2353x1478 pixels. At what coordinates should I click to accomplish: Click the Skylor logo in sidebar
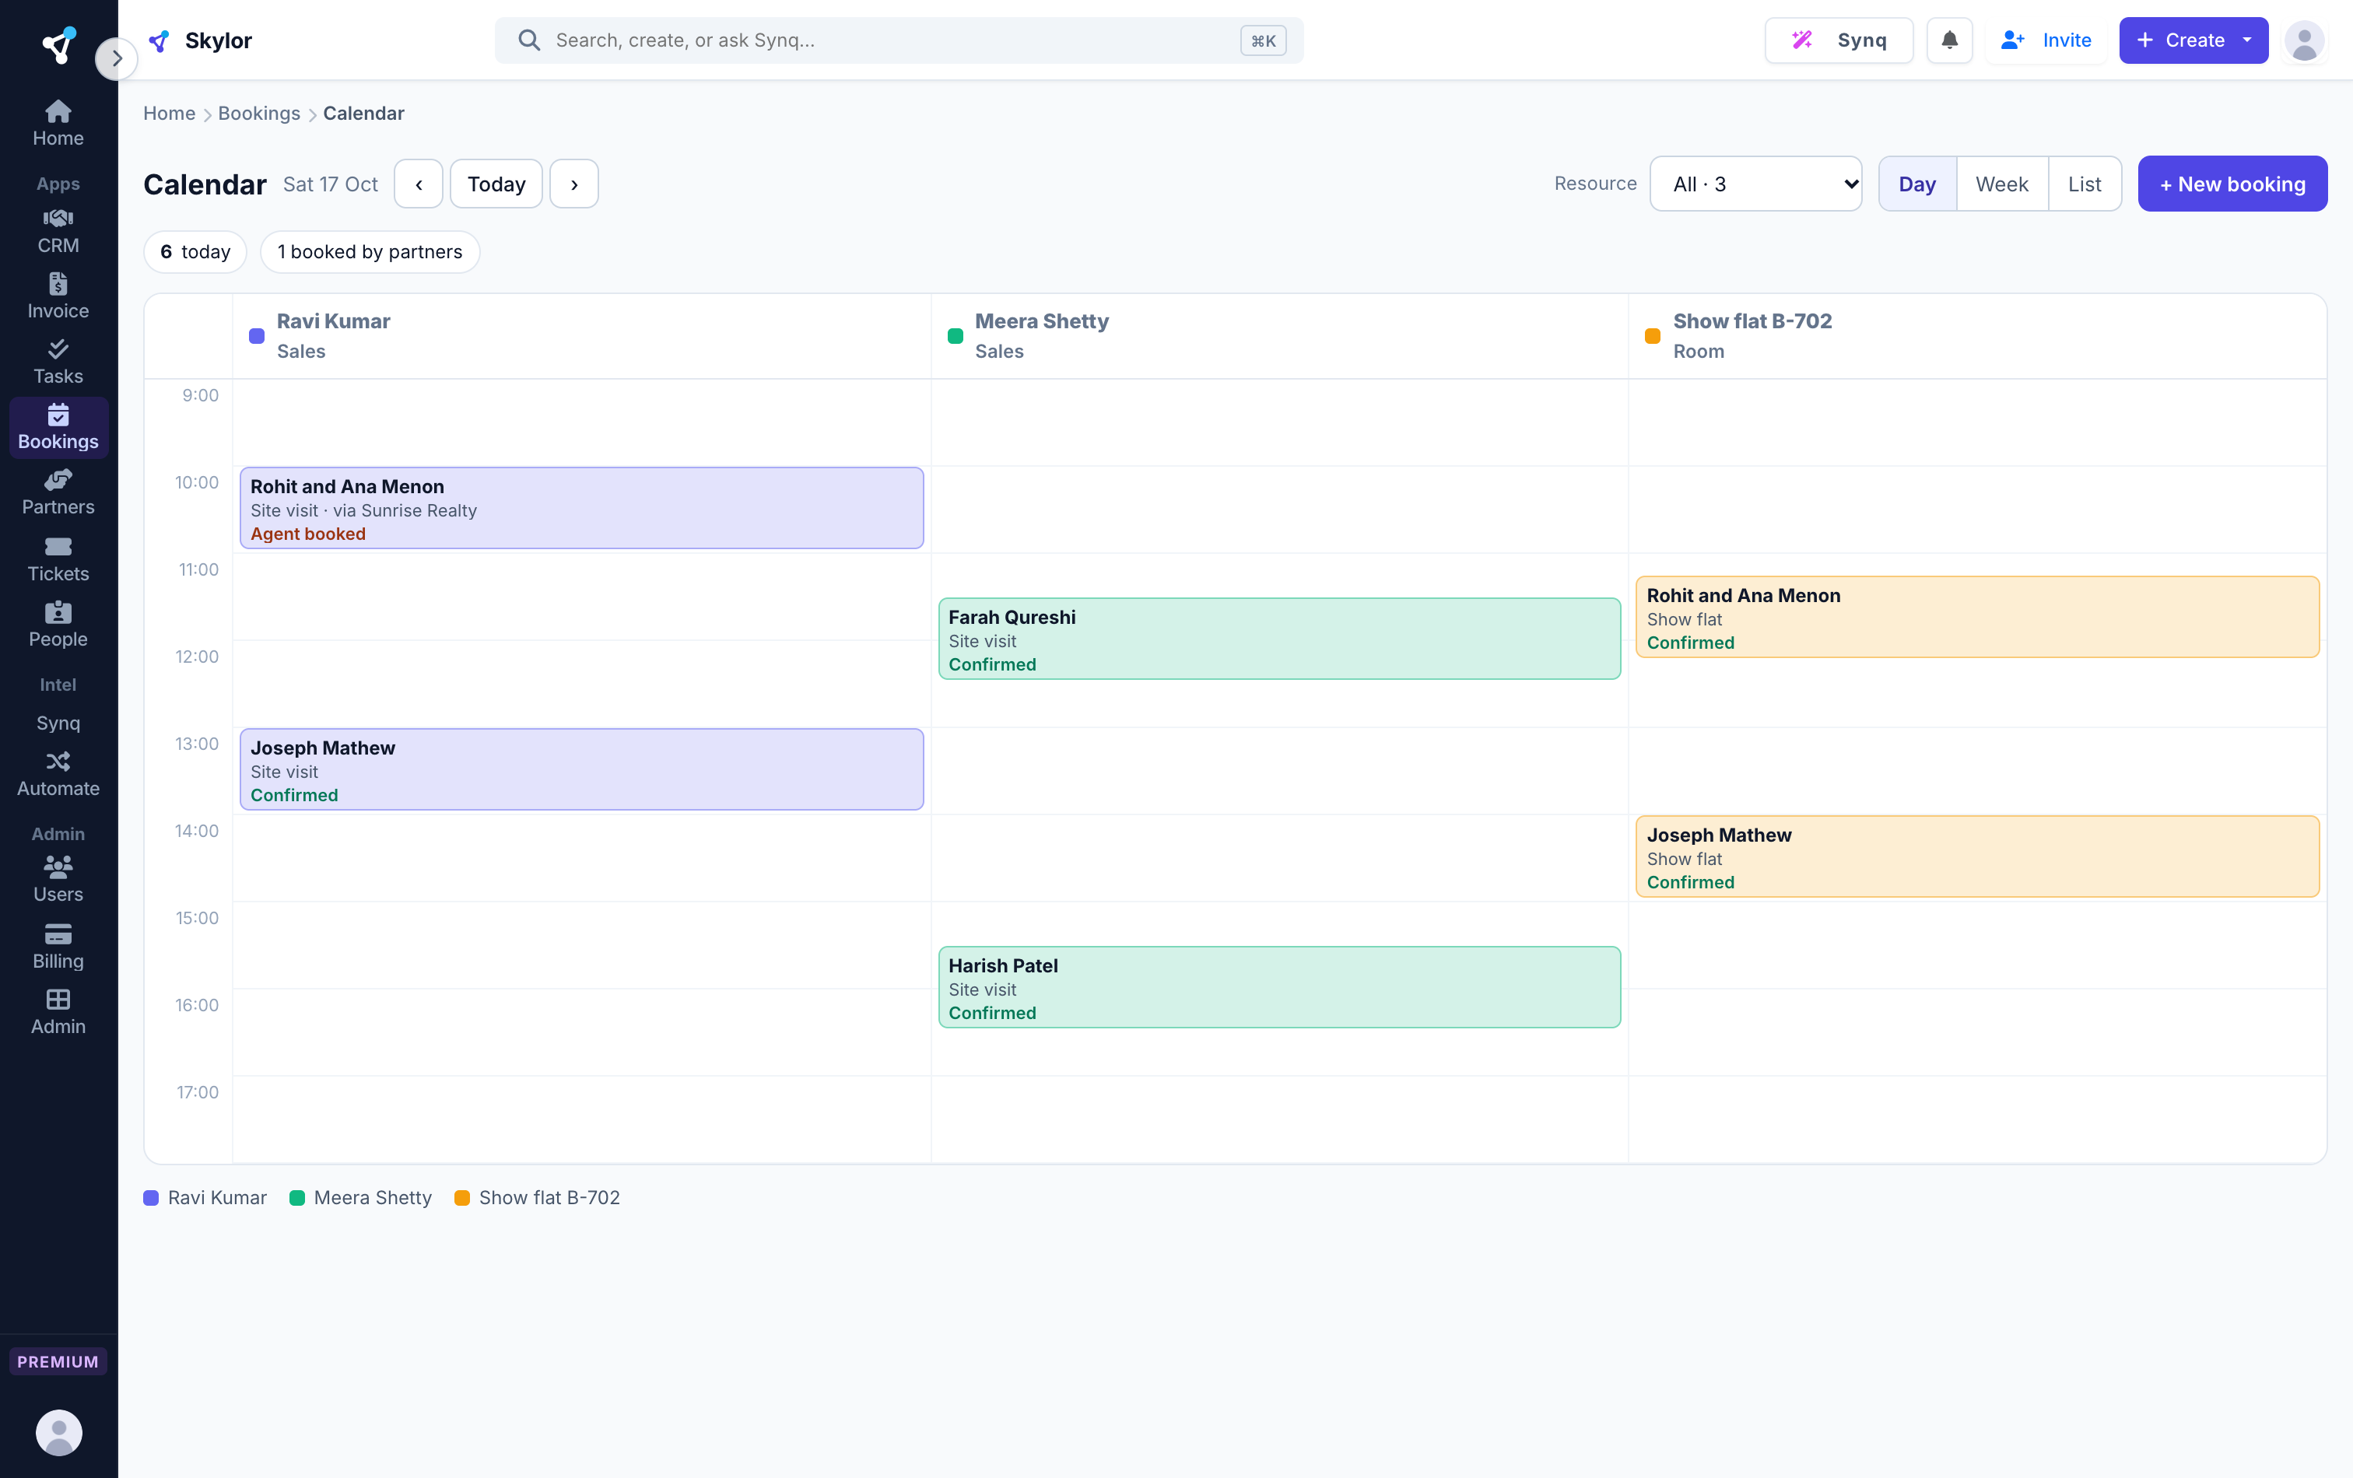coord(58,44)
